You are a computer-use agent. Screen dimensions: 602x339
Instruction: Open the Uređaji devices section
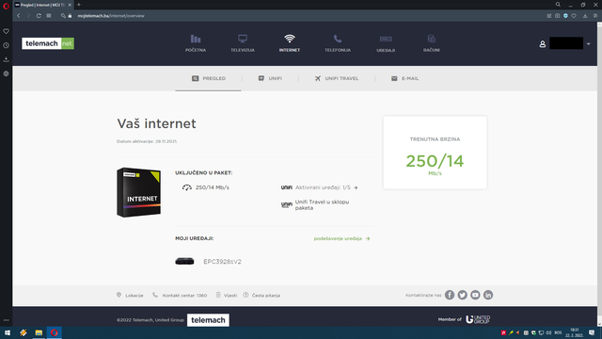pyautogui.click(x=386, y=44)
